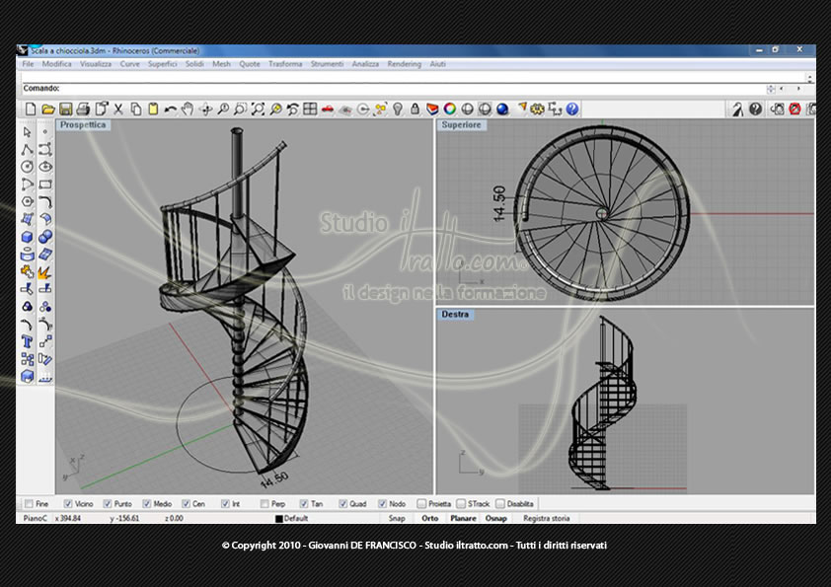This screenshot has width=831, height=587.
Task: Open the Prospettica viewport title menu
Action: [83, 125]
